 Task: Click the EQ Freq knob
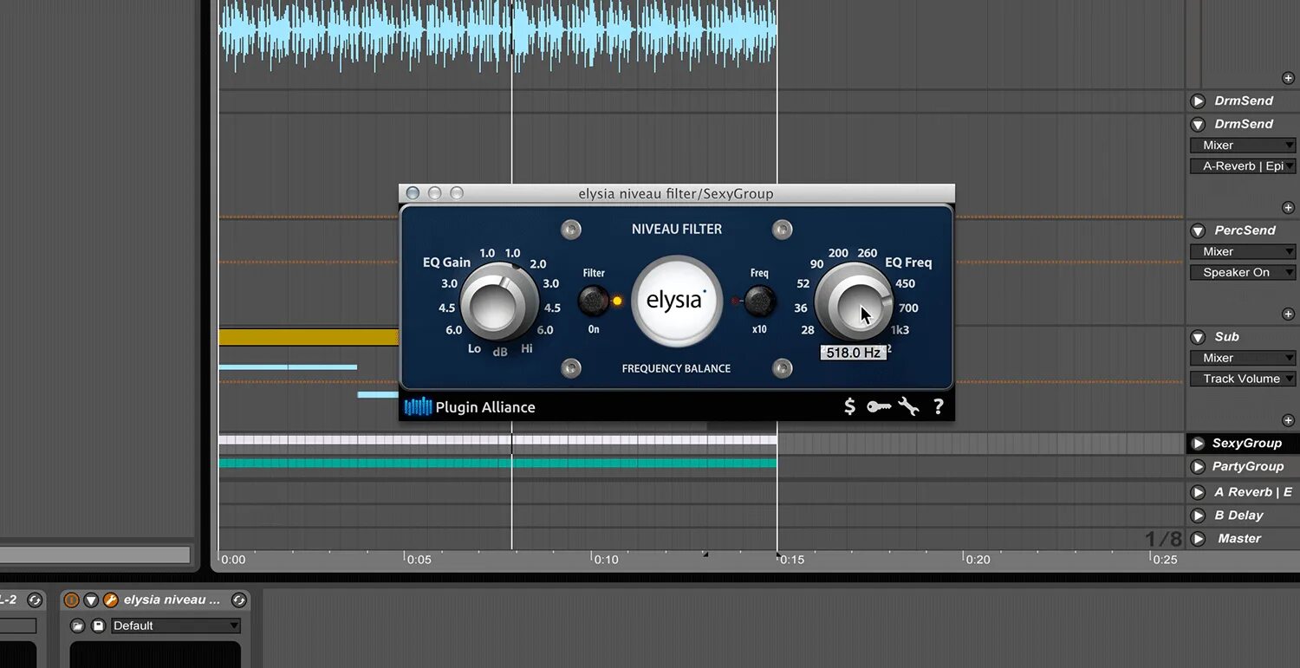click(x=854, y=303)
